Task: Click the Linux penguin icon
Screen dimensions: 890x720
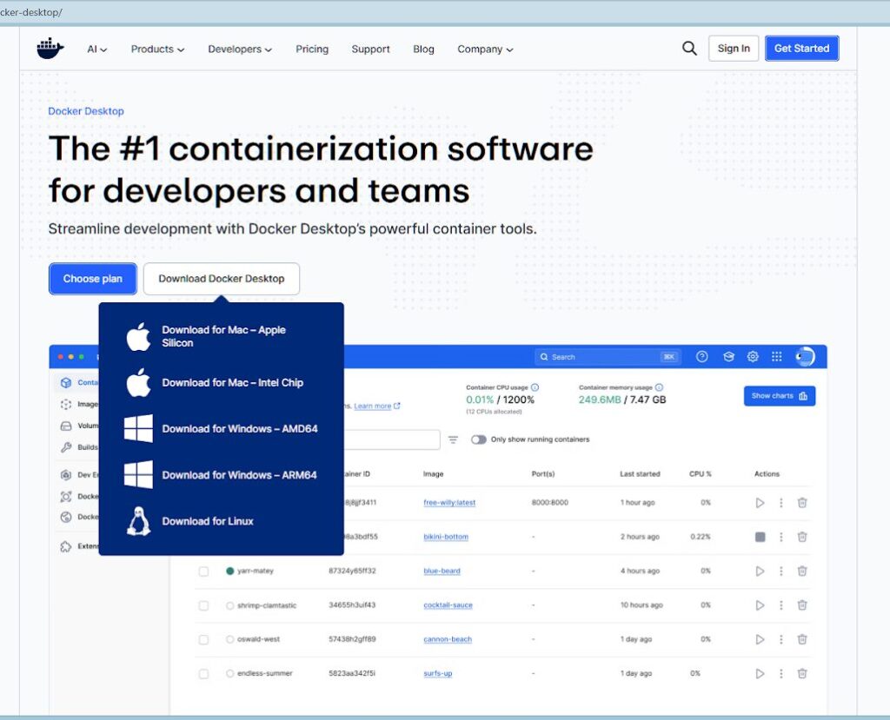Action: point(138,521)
